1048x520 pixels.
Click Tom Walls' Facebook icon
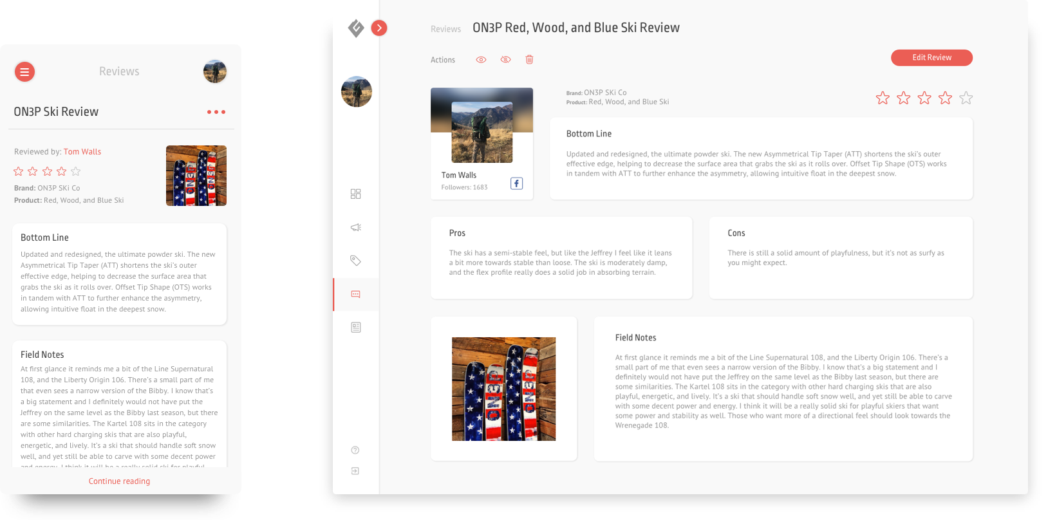516,183
